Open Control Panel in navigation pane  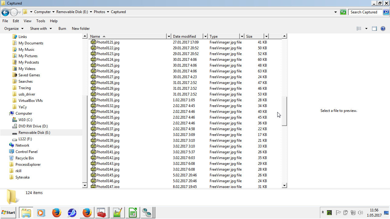coord(27,152)
